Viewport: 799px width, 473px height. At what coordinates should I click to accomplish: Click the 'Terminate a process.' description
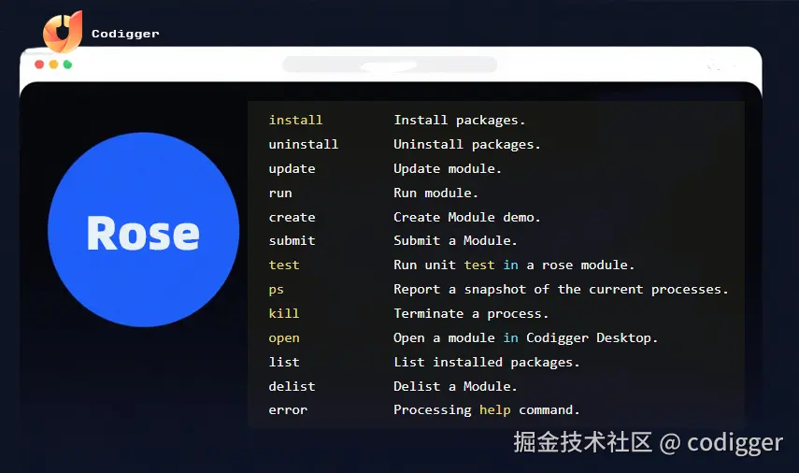[x=471, y=313]
